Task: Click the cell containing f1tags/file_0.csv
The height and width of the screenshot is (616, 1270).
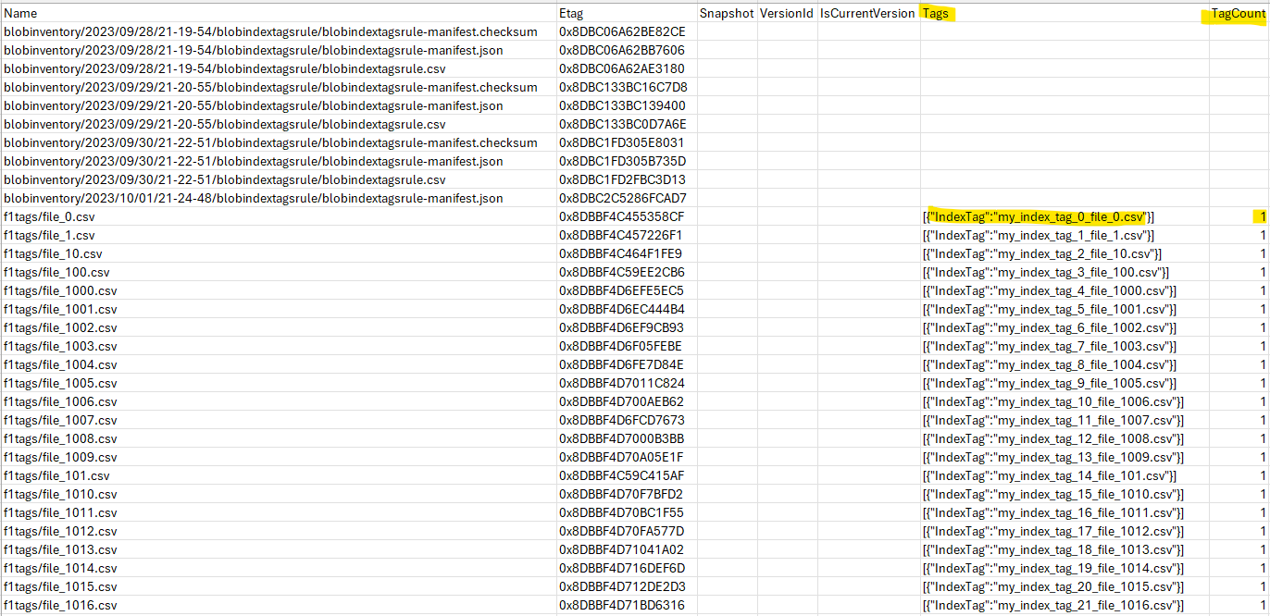Action: pyautogui.click(x=52, y=216)
